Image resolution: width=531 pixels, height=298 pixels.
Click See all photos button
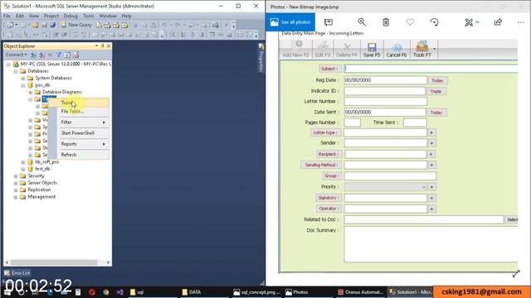click(290, 22)
